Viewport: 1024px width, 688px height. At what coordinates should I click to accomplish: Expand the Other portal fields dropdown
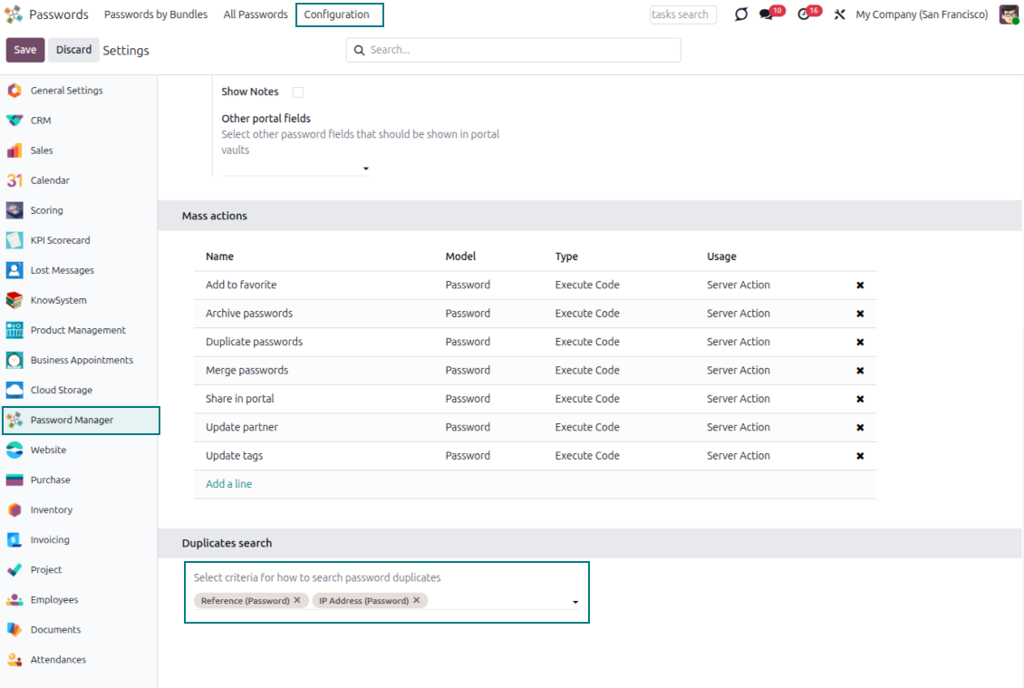click(x=366, y=169)
